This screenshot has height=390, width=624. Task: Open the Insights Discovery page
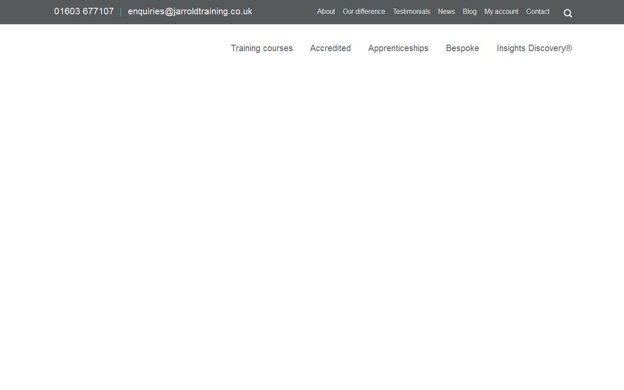pyautogui.click(x=534, y=48)
